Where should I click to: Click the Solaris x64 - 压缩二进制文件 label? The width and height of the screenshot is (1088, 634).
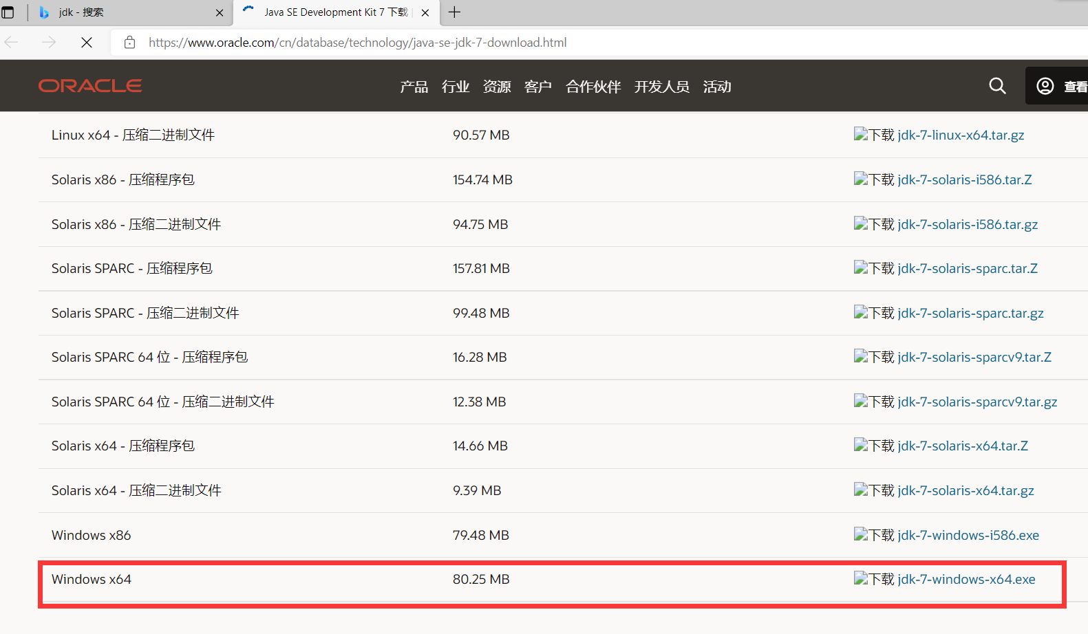[136, 491]
